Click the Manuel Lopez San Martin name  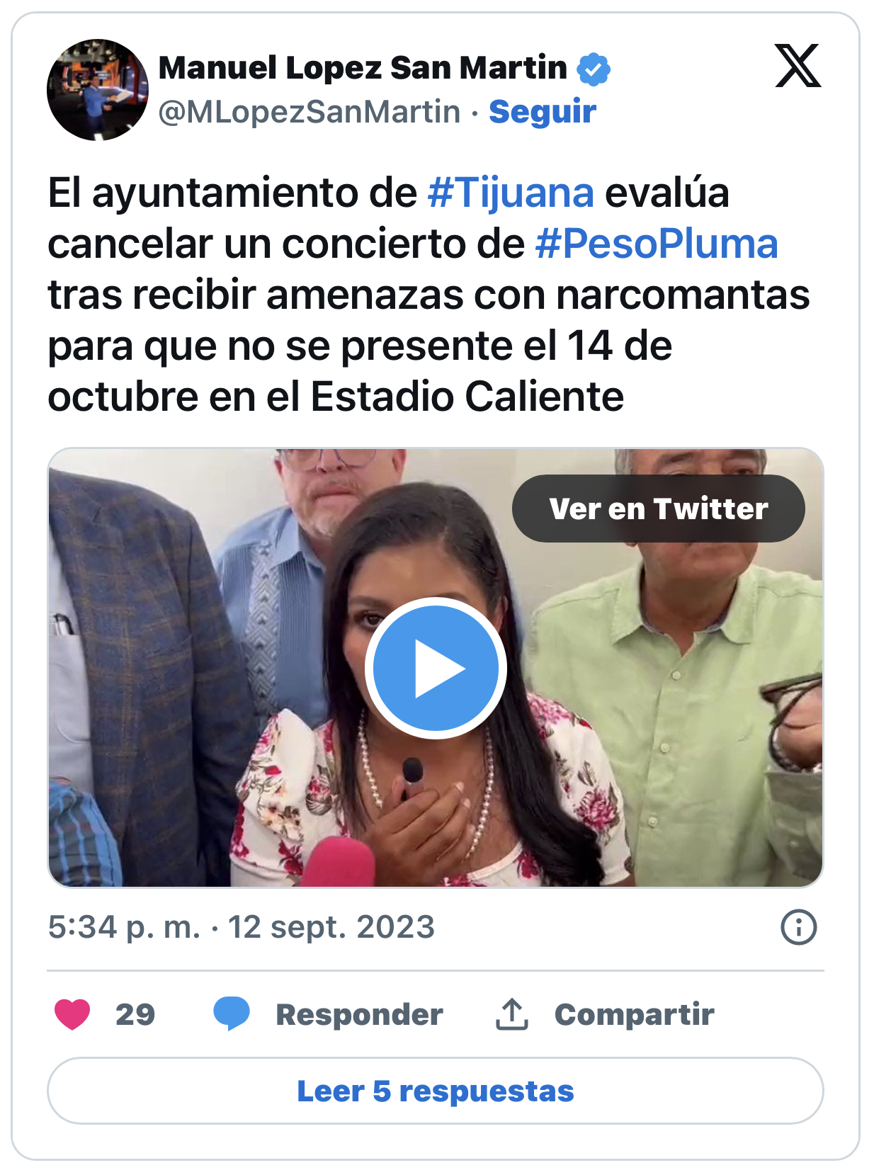click(363, 68)
